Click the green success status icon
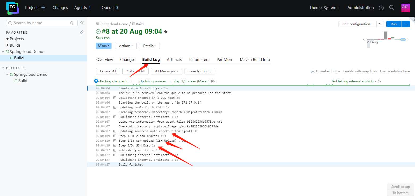This screenshot has height=196, width=415. pos(98,32)
